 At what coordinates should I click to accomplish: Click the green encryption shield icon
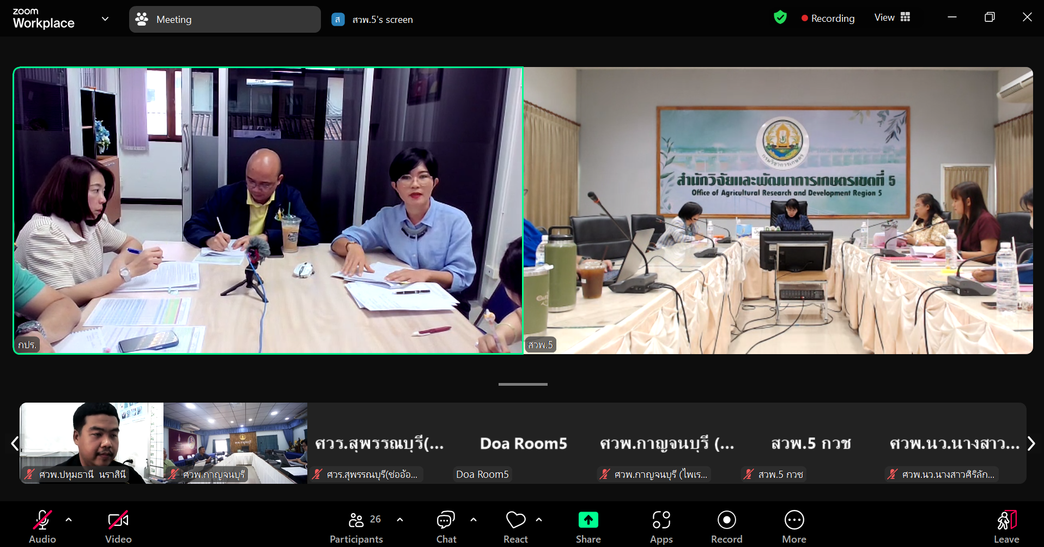[x=780, y=17]
